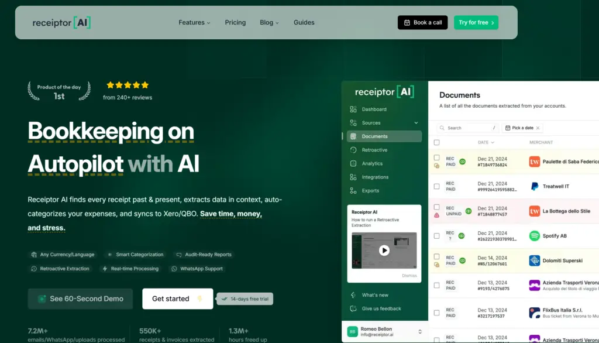Click the Integrations sidebar icon
Screen dimensions: 599x343
pyautogui.click(x=353, y=177)
